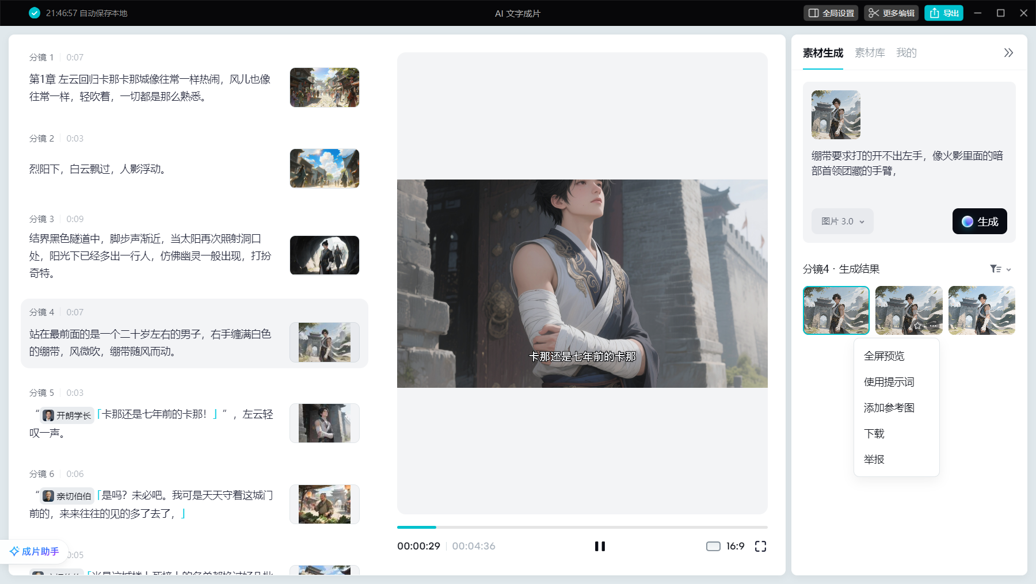The image size is (1036, 584).
Task: Click the 分镜 6 dialogue text
Action: [x=151, y=504]
